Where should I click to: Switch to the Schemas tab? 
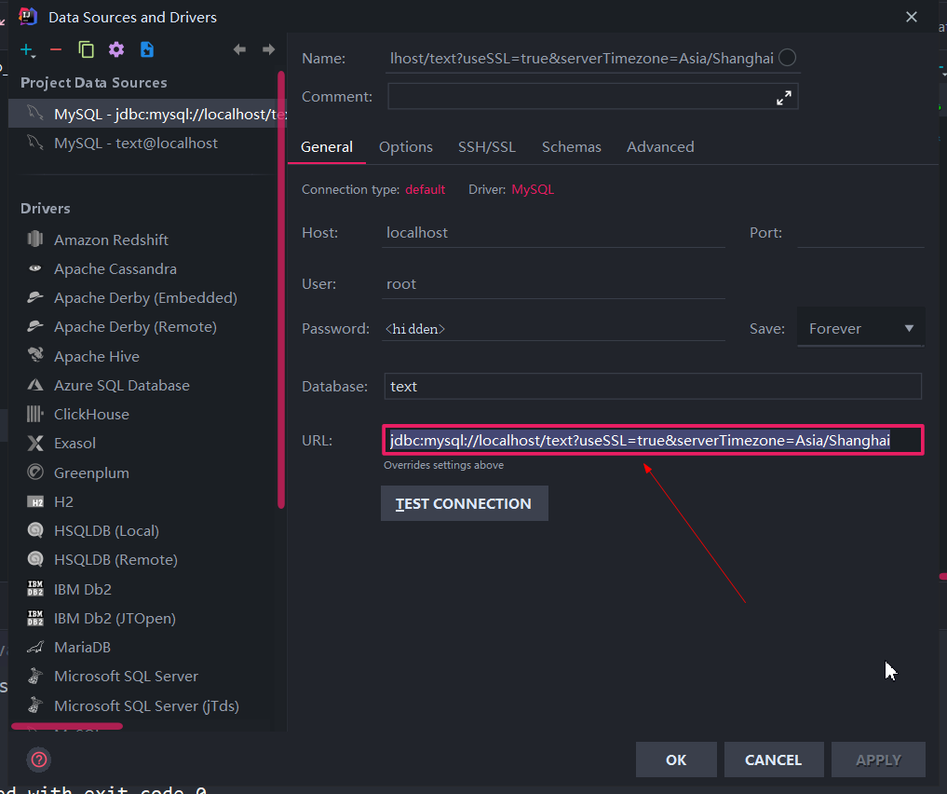coord(571,146)
